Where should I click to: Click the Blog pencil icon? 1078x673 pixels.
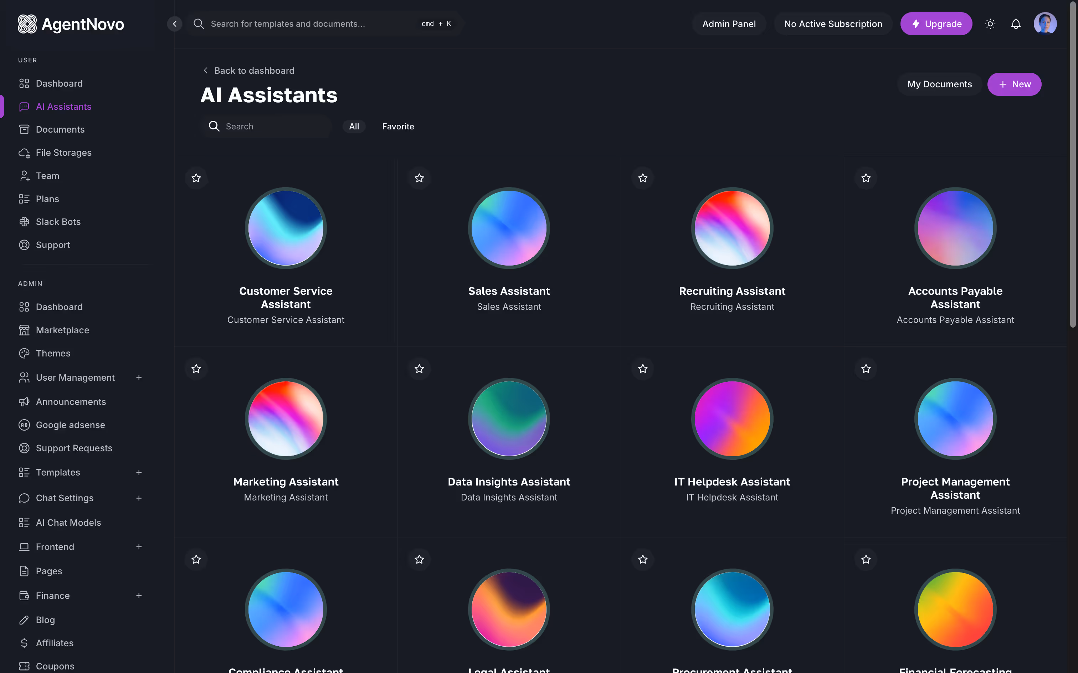click(x=24, y=620)
